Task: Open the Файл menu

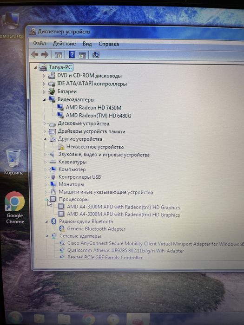Action: point(40,43)
